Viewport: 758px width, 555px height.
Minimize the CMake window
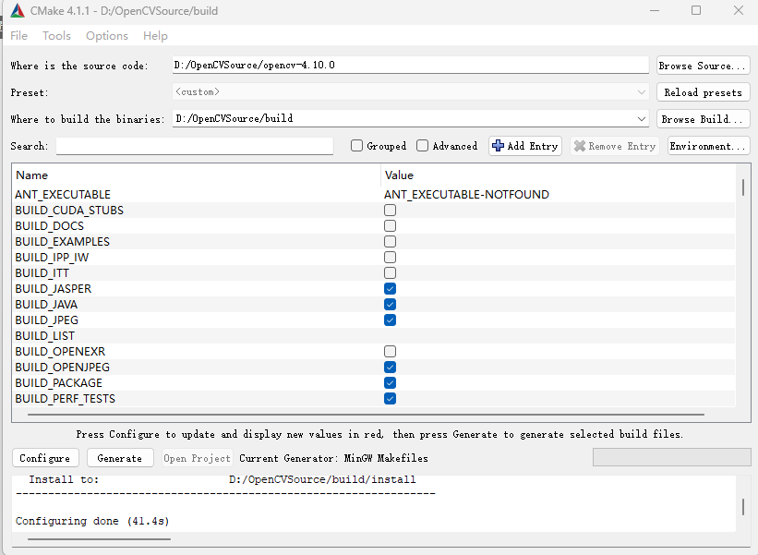655,10
